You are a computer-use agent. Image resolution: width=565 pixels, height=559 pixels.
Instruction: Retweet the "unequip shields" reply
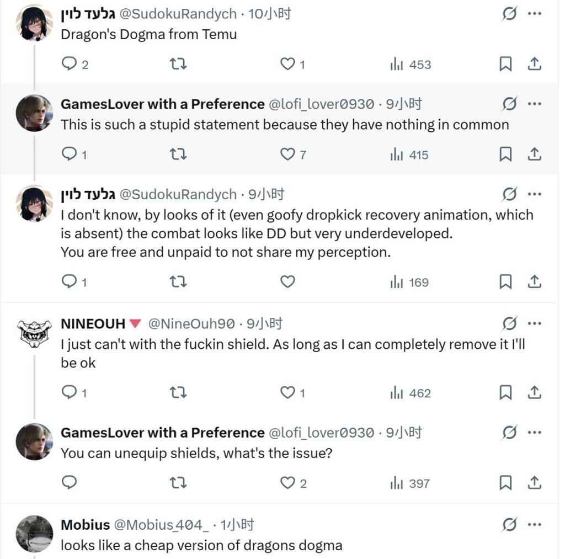pos(178,483)
